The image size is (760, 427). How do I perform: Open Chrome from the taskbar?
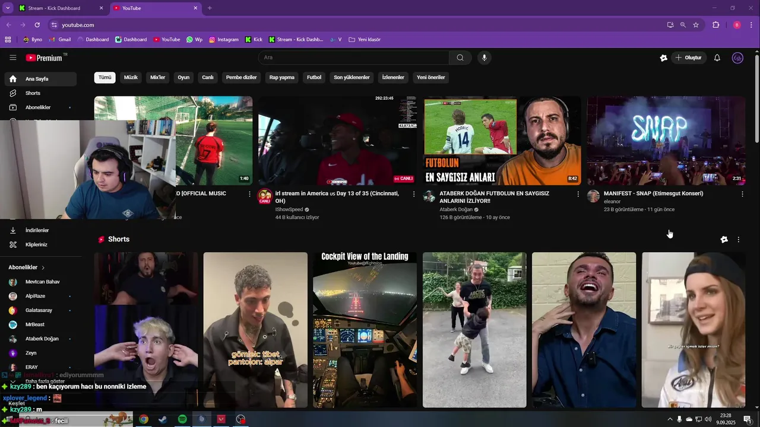coord(143,419)
